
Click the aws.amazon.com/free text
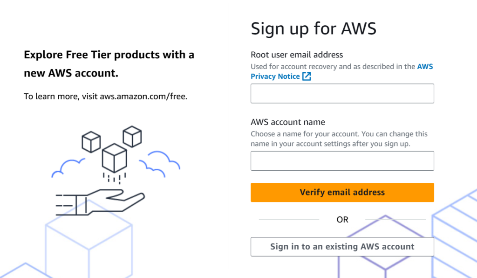[x=143, y=97]
